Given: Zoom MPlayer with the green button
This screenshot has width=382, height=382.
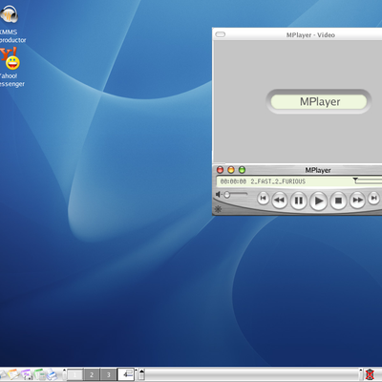Looking at the screenshot, I should coord(242,170).
